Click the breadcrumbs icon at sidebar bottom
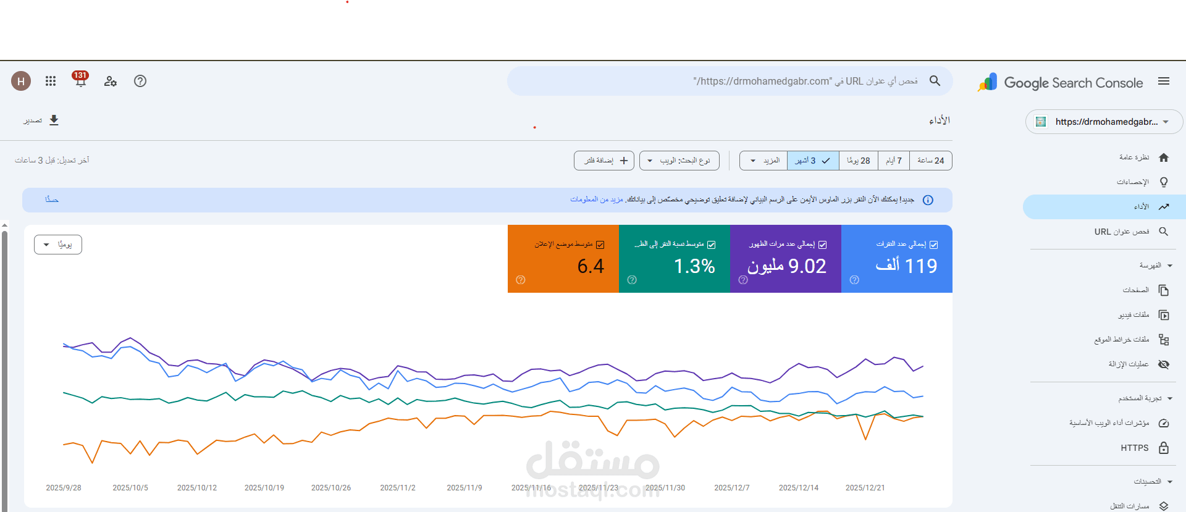The height and width of the screenshot is (512, 1186). click(1164, 506)
